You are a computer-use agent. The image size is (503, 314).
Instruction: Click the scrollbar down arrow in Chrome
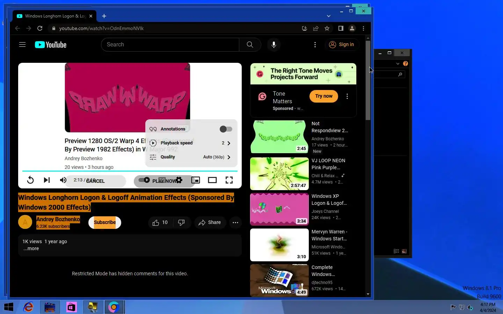tap(368, 294)
